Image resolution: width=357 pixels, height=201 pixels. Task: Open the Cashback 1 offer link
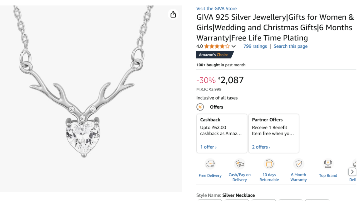pos(208,147)
